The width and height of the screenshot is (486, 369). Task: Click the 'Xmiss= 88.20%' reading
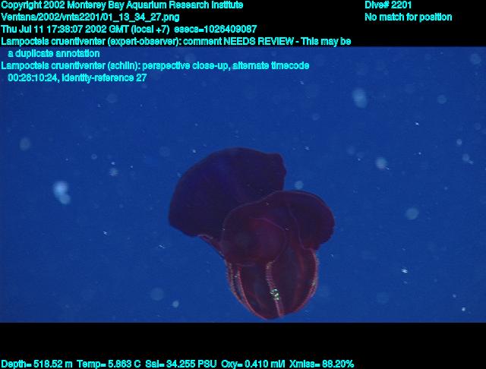click(321, 364)
